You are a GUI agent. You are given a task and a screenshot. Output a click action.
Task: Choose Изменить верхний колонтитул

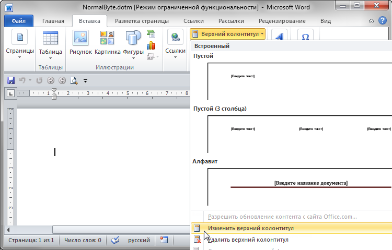(x=291, y=228)
